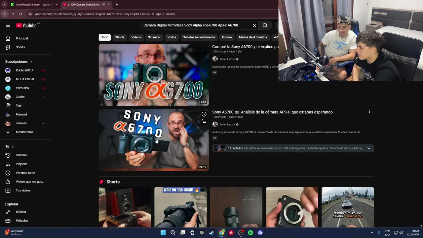423x238 pixels.
Task: Mute the audio indicator on YouTube tab
Action: coord(103,5)
